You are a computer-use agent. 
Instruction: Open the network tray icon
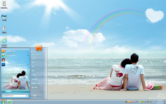pyautogui.click(x=151, y=102)
